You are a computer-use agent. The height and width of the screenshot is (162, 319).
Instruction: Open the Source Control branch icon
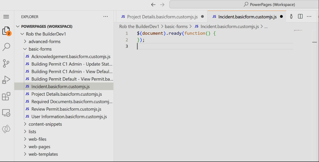(x=6, y=63)
